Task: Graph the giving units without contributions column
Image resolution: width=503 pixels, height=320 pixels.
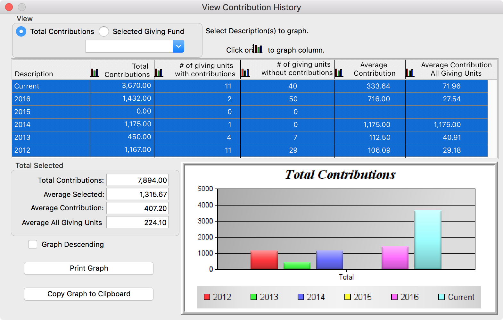Action: click(245, 73)
